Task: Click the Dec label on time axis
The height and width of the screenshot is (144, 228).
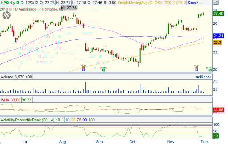Action: (x=204, y=142)
